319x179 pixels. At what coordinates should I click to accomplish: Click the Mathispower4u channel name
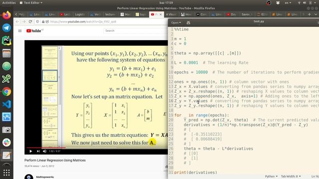tap(45, 177)
